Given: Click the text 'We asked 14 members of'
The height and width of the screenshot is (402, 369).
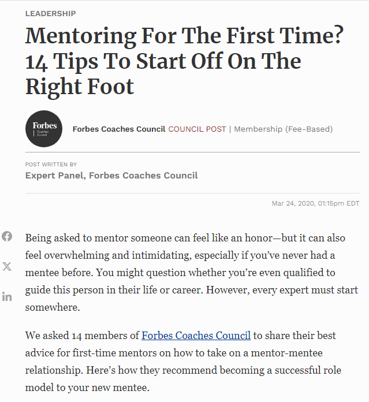Looking at the screenshot, I should [82, 336].
